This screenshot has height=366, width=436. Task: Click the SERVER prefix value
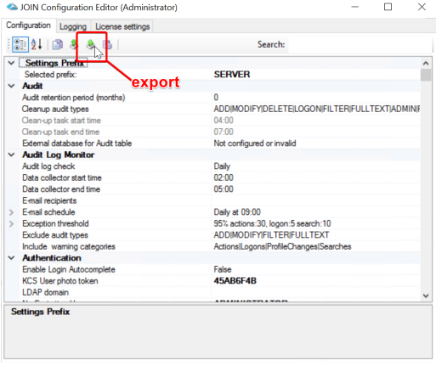coord(232,75)
